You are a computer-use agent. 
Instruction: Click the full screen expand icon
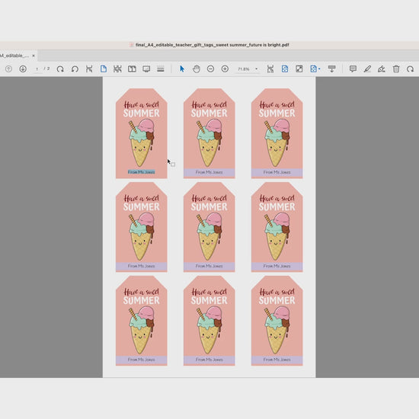pos(299,69)
